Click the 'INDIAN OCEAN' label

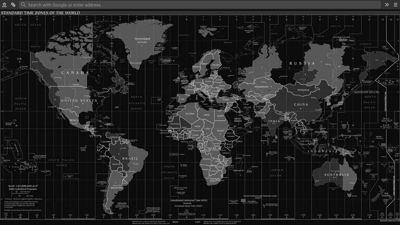pos(277,173)
